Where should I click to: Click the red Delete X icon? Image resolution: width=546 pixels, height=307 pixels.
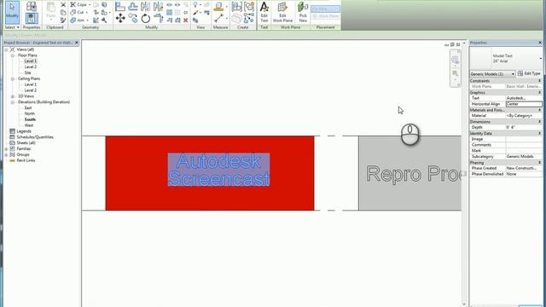[186, 20]
